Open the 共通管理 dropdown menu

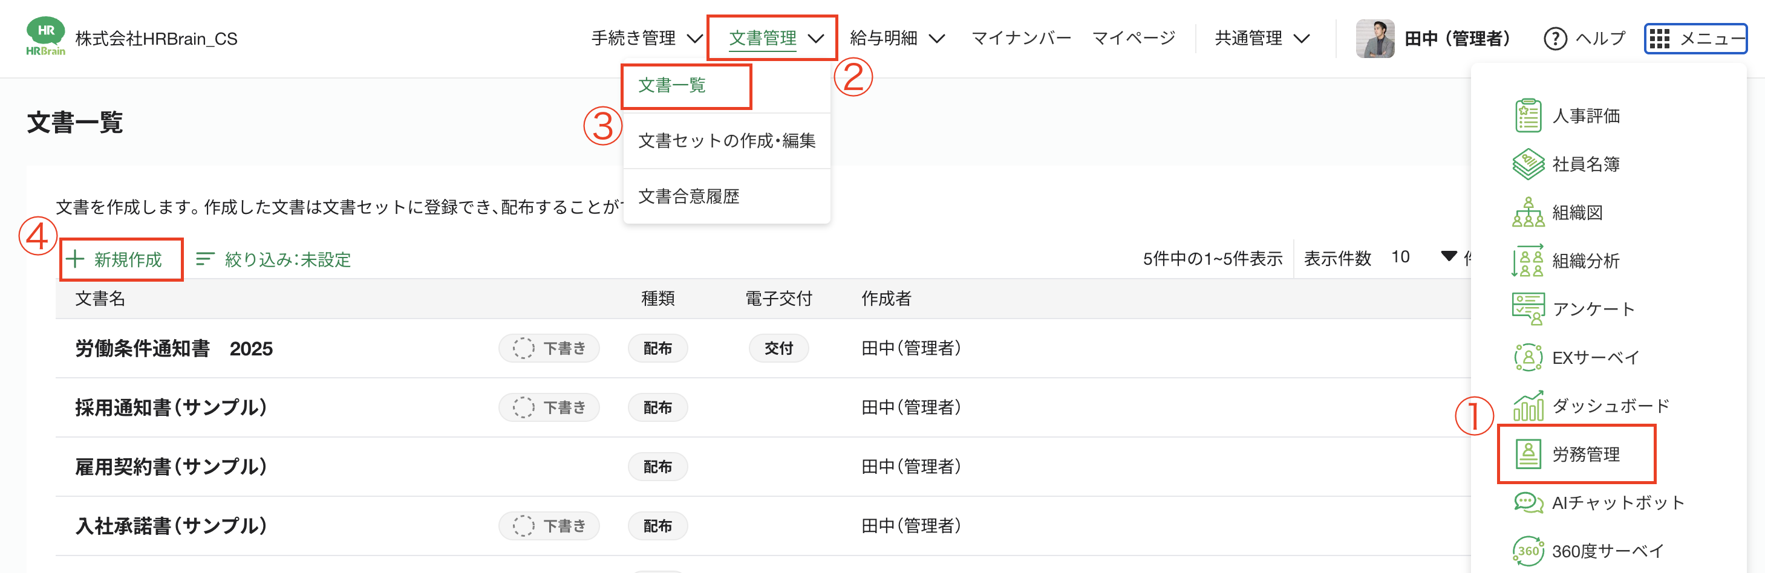1261,38
